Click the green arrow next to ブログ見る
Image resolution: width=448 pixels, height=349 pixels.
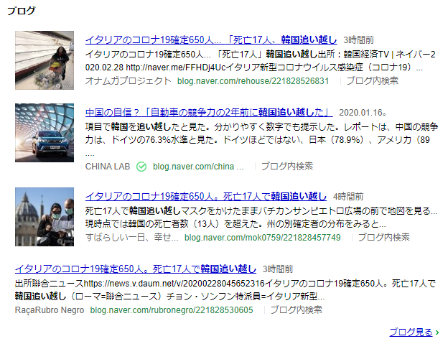(437, 332)
